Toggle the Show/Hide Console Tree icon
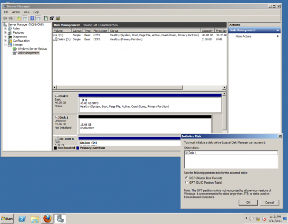This screenshot has width=288, height=224. coord(25,18)
